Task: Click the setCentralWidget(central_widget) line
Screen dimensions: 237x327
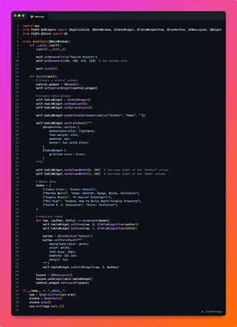Action: tap(67, 88)
